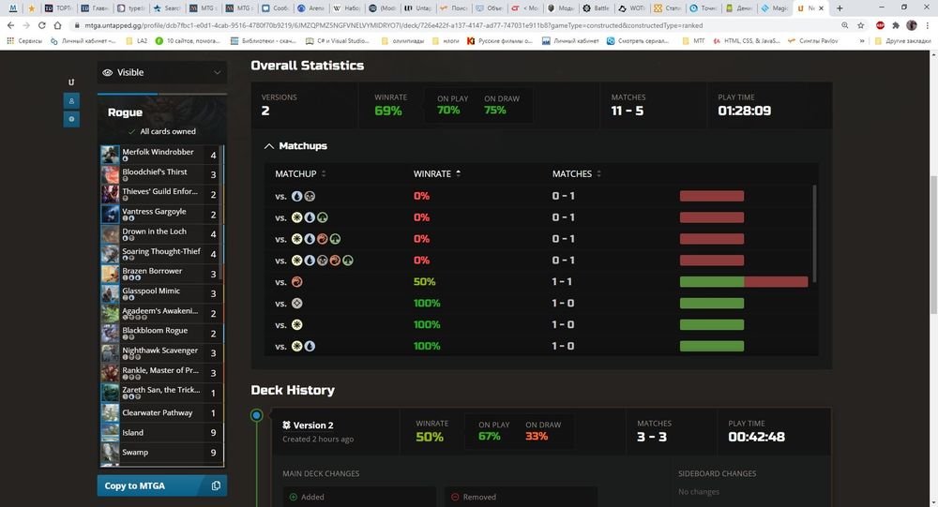Screen dimensions: 938x507
Task: Open the Visible visibility dropdown
Action: point(161,72)
